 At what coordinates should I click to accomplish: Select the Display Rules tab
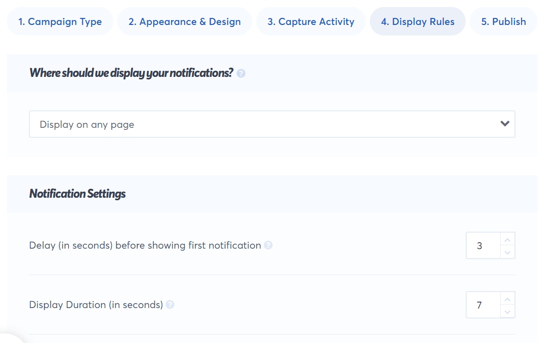point(418,21)
